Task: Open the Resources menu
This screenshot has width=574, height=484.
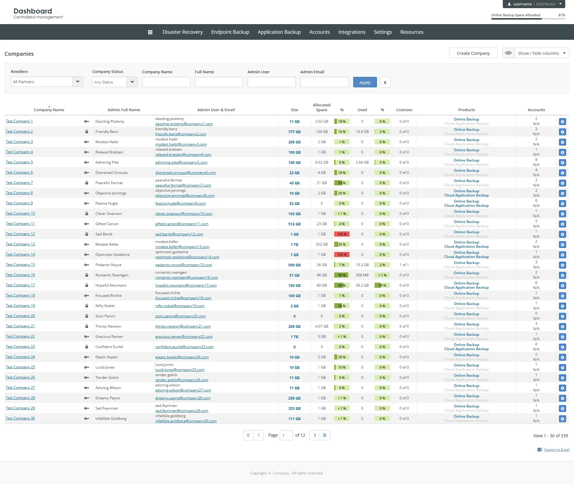Action: click(412, 32)
